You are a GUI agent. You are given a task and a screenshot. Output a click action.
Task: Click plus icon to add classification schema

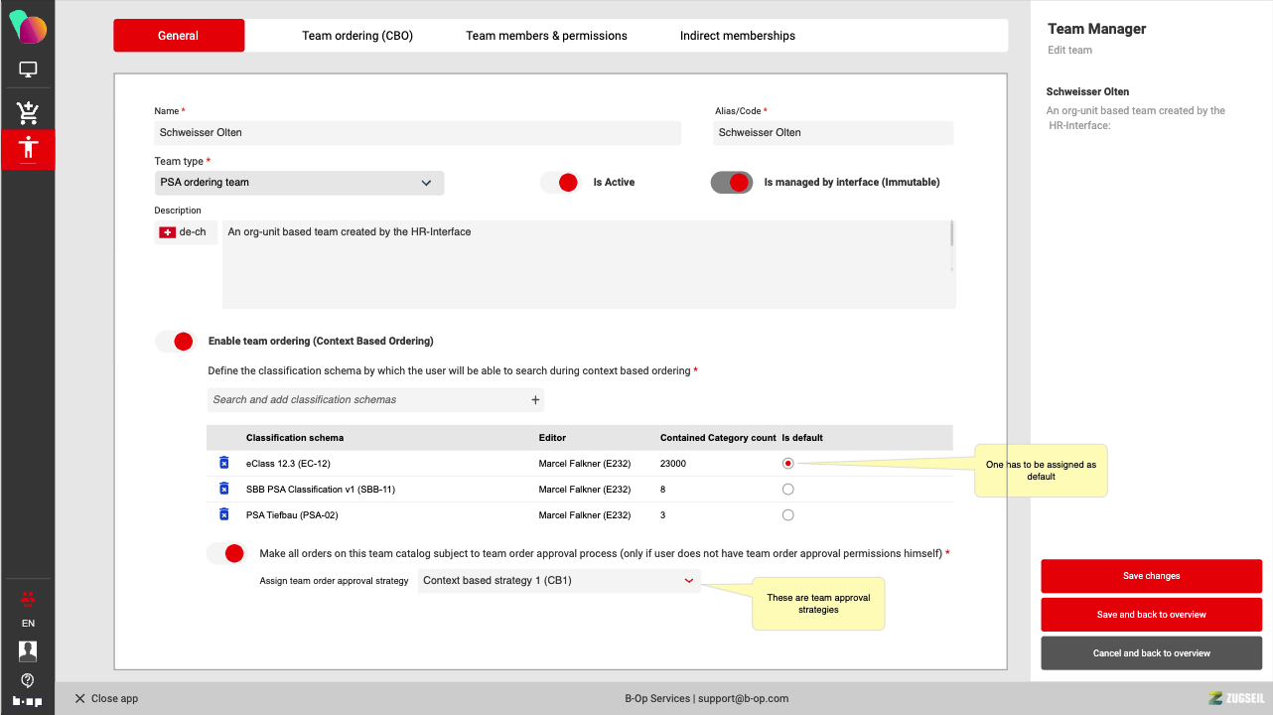[x=535, y=400]
